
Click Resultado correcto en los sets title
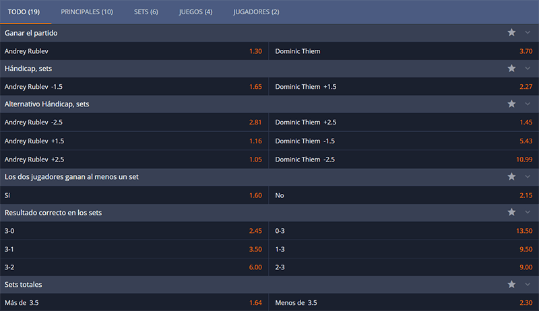(53, 213)
